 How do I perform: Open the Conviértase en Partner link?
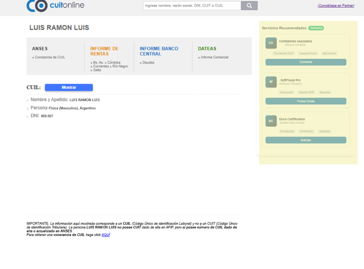pyautogui.click(x=336, y=6)
